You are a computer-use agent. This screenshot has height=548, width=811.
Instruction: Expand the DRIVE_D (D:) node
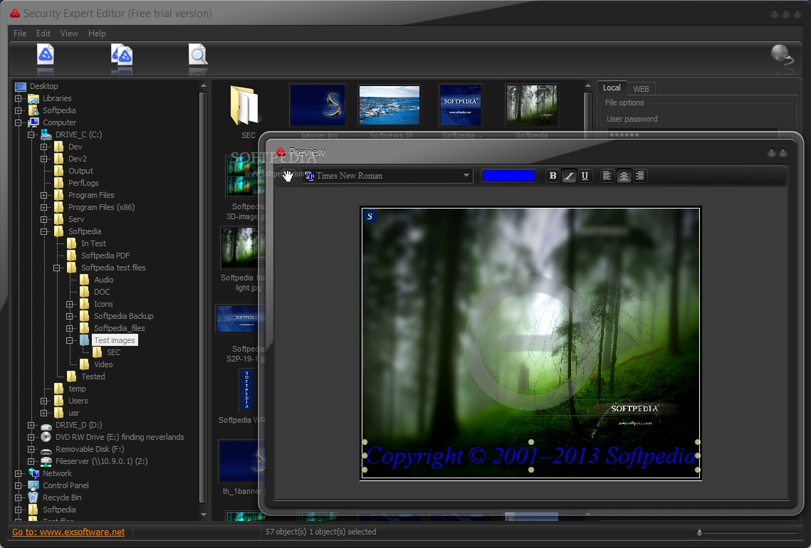[31, 425]
